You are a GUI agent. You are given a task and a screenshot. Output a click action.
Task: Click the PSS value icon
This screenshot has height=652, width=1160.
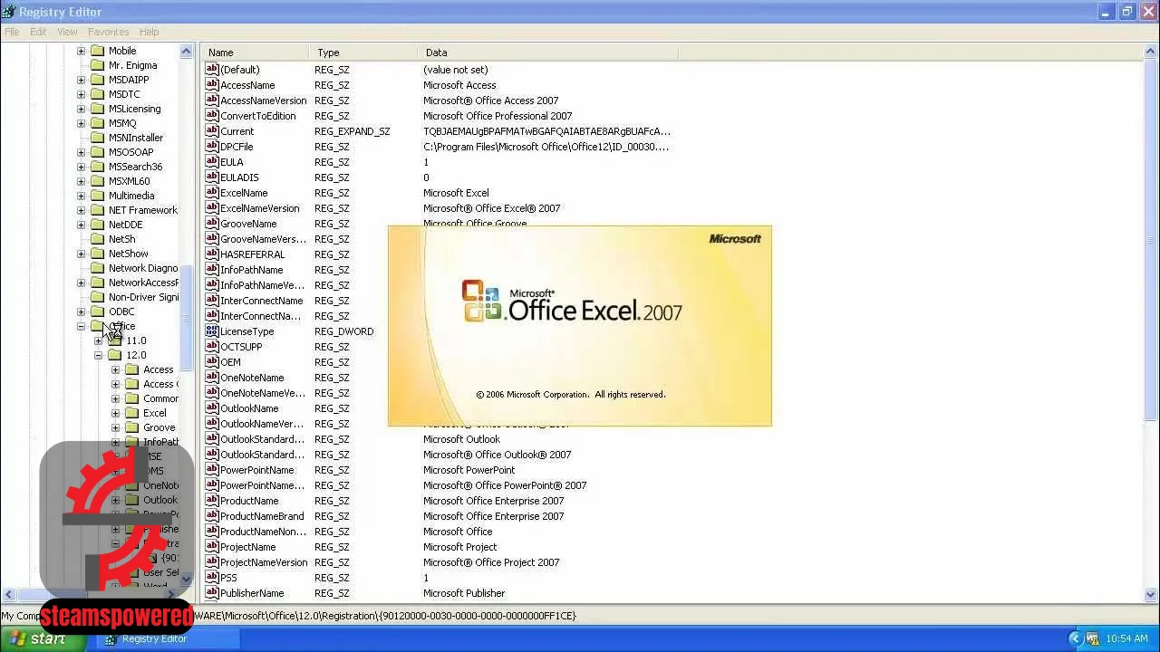212,577
